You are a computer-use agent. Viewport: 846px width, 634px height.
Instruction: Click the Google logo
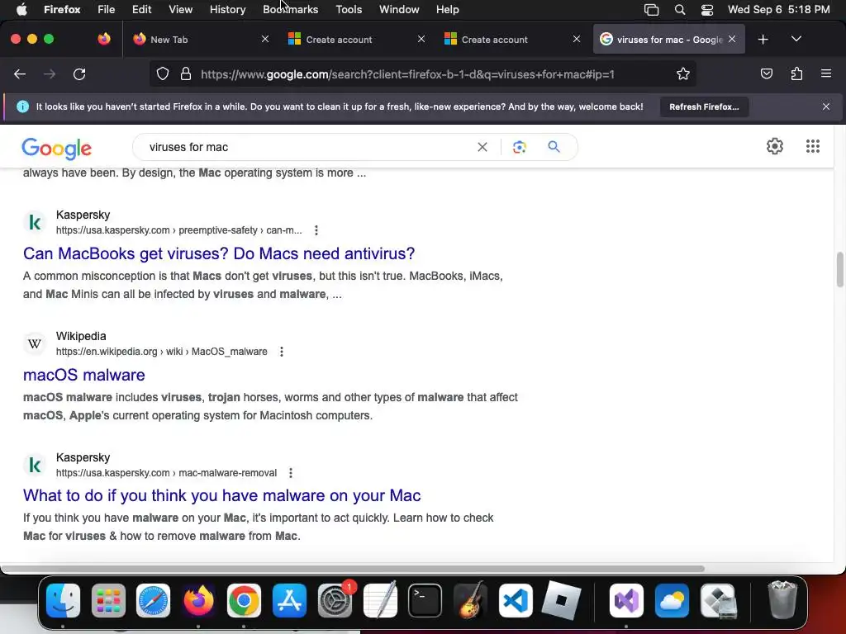point(57,149)
